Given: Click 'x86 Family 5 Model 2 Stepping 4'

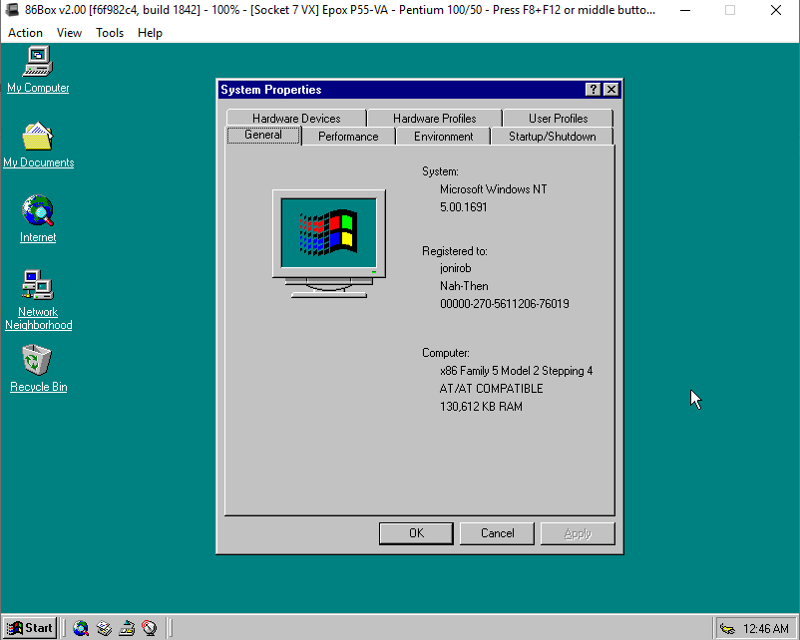Looking at the screenshot, I should click(x=516, y=371).
